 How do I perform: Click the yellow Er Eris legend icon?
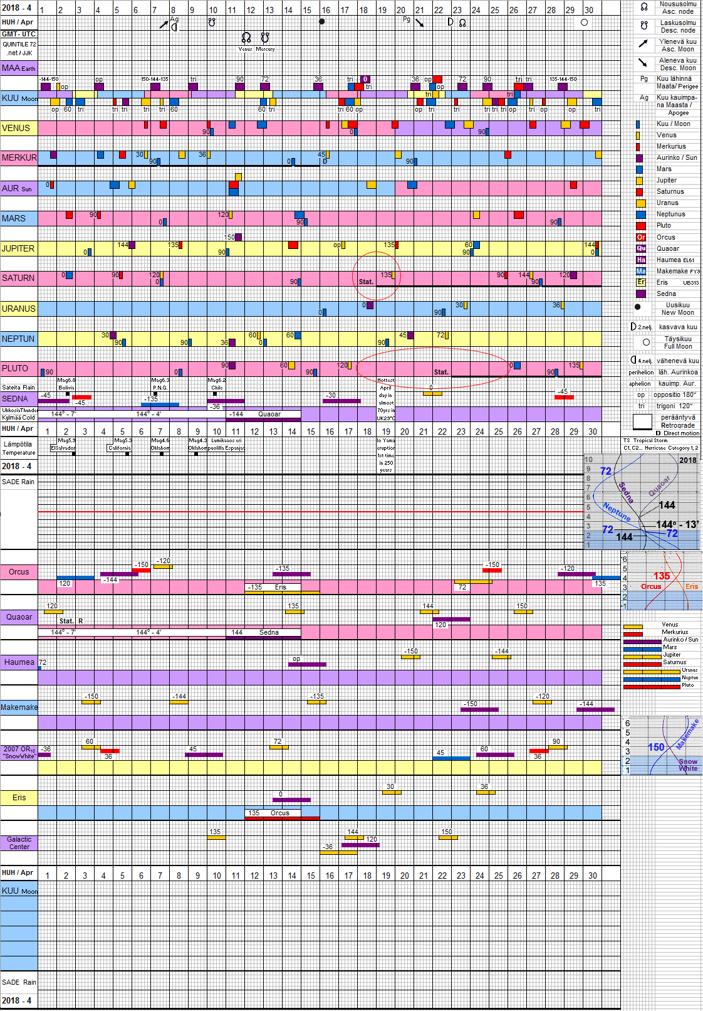(x=641, y=282)
